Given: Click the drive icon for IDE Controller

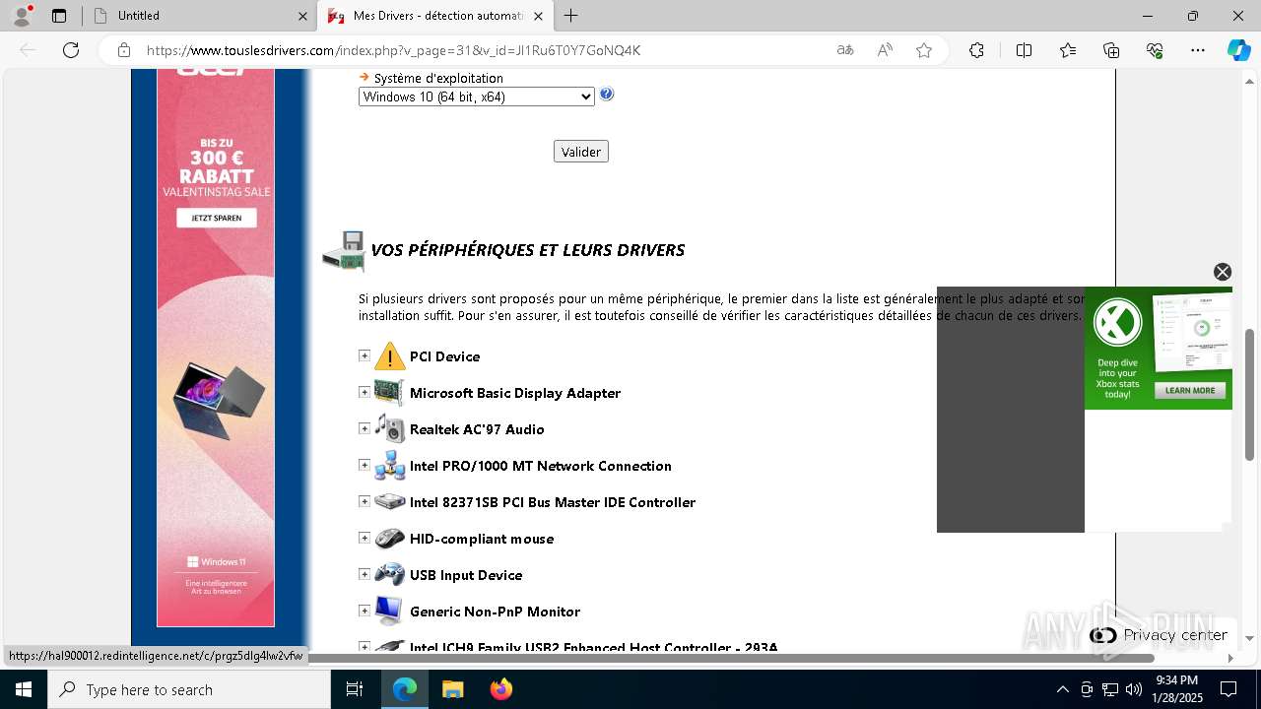Looking at the screenshot, I should [x=390, y=501].
